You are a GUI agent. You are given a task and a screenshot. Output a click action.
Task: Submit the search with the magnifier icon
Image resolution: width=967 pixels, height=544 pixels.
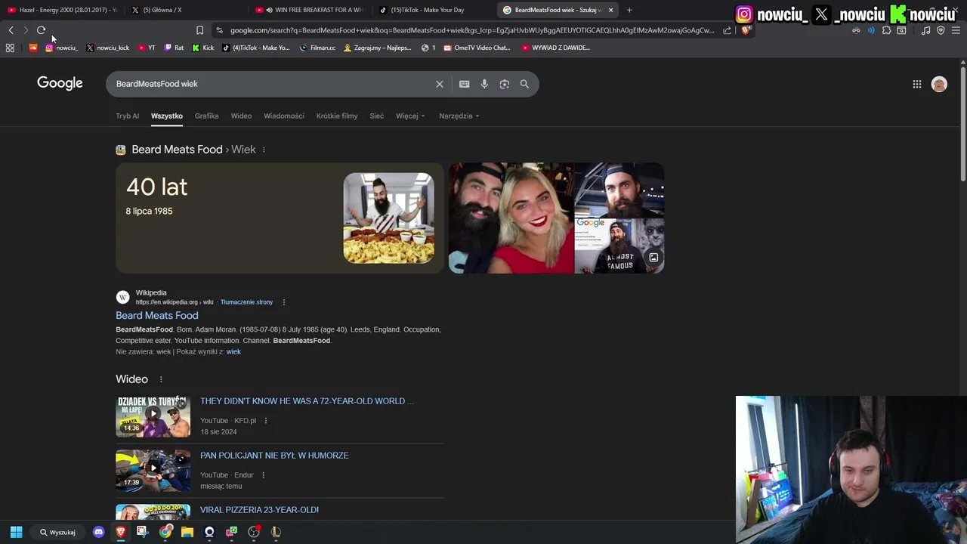tap(524, 84)
